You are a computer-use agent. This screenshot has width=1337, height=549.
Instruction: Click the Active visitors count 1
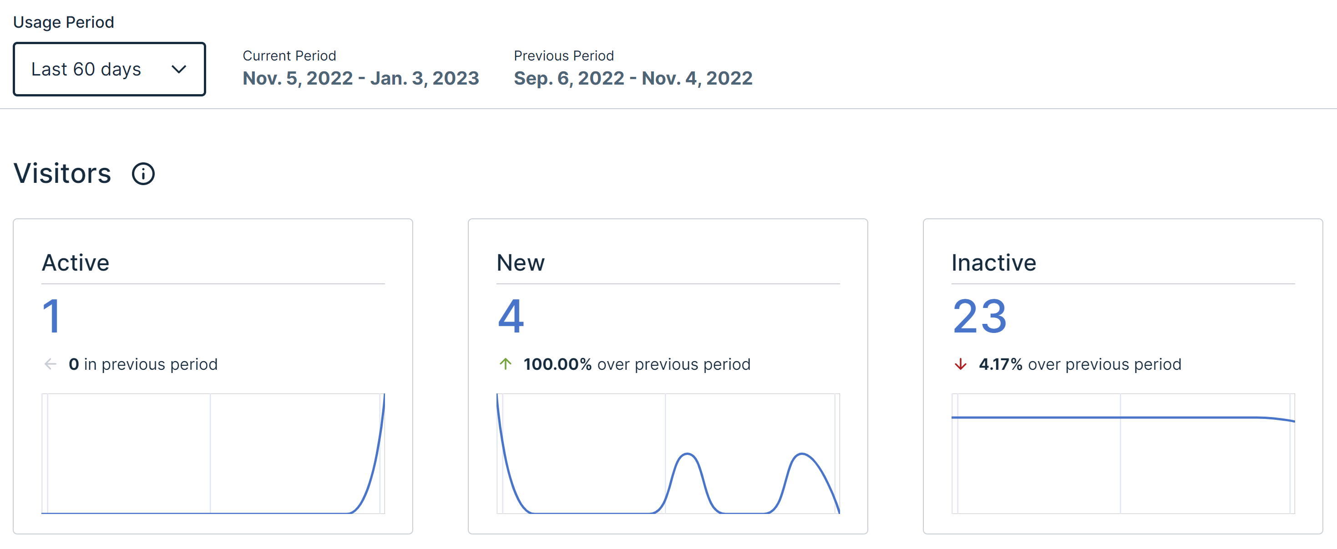tap(51, 316)
